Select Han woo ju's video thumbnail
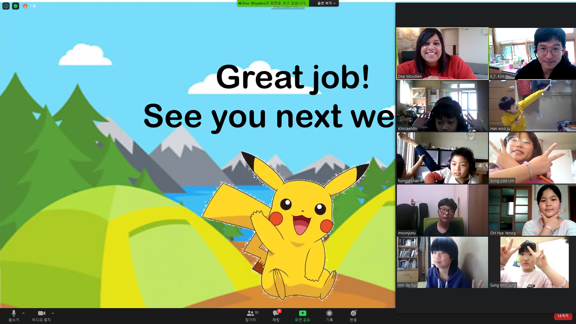Viewport: 576px width, 324px height. tap(532, 106)
